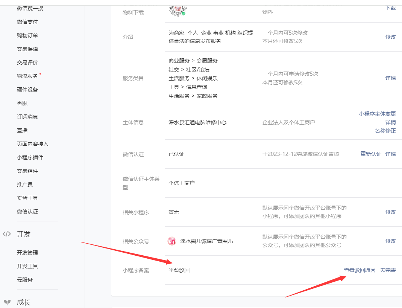Click the 涞水圈儿诚信广告圈儿 account avatar
The height and width of the screenshot is (308, 402).
[x=172, y=241]
